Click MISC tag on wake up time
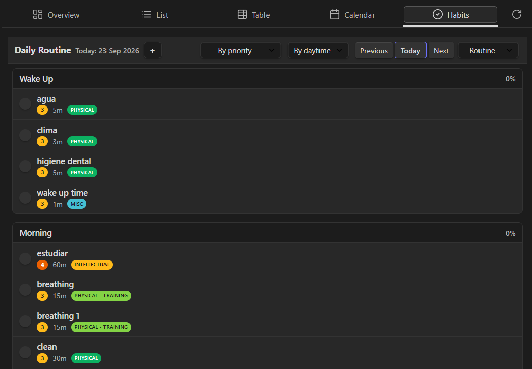The image size is (532, 369). [77, 204]
